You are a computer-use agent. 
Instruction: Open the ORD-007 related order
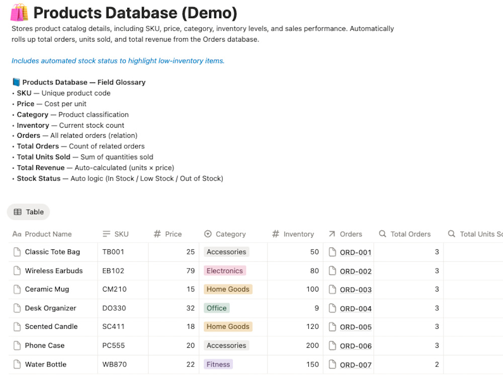pos(356,365)
